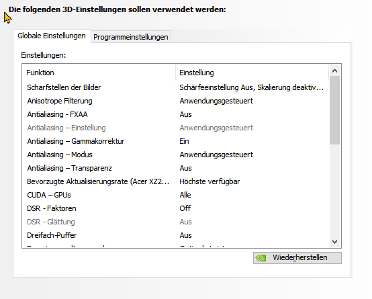Open the Anisotrope Filterung setting dropdown
Screen dimensions: 372x299
(216, 101)
